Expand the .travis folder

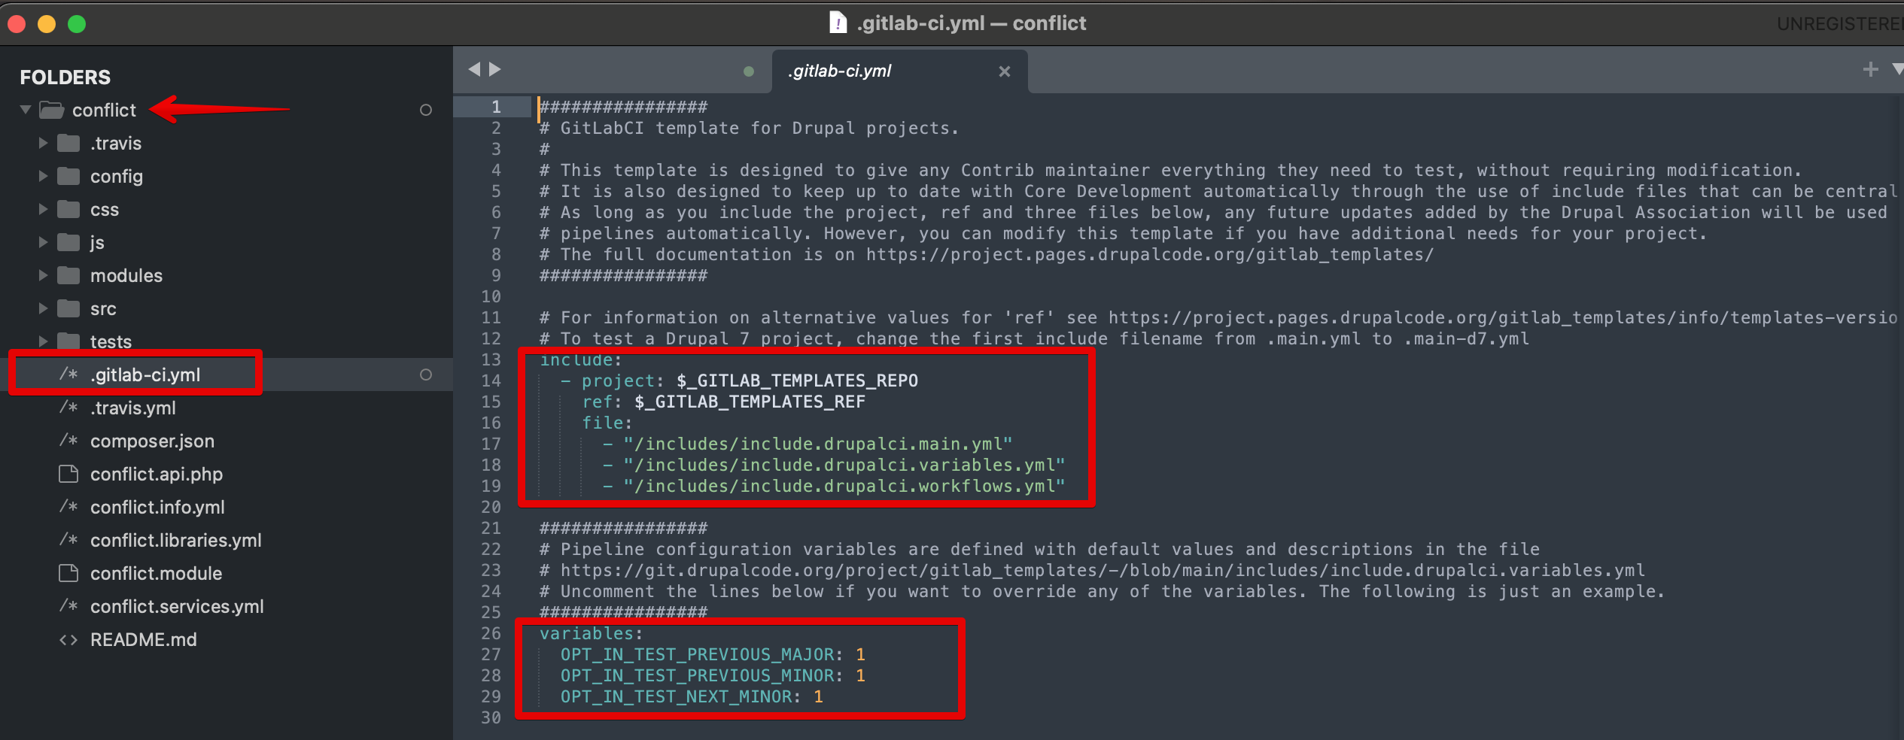(43, 143)
